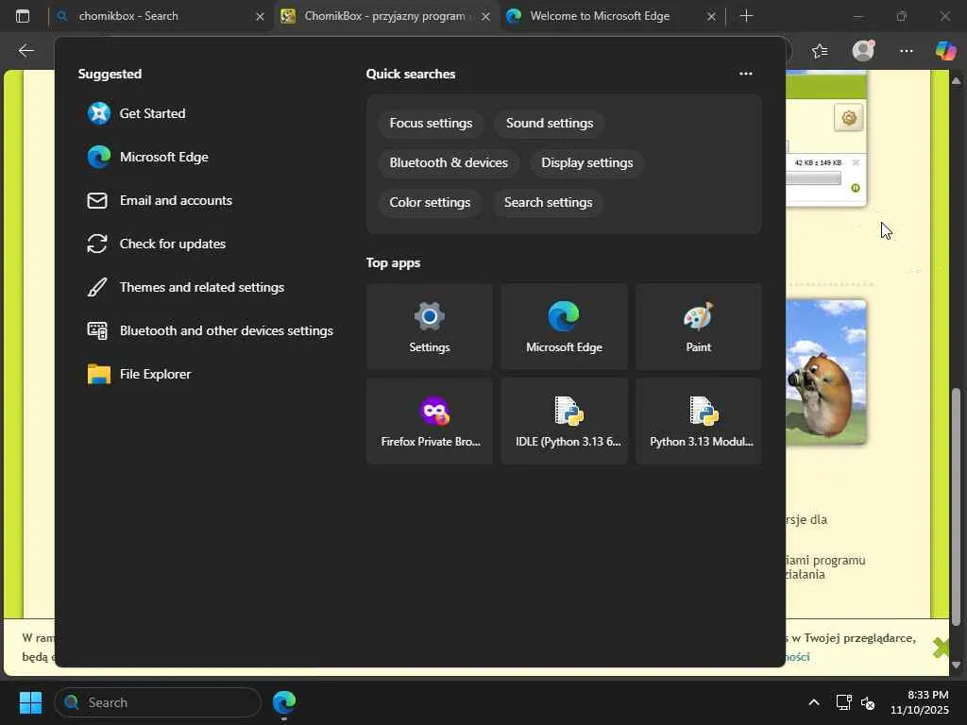The image size is (967, 725).
Task: Open File Explorer from Suggested
Action: pyautogui.click(x=139, y=374)
